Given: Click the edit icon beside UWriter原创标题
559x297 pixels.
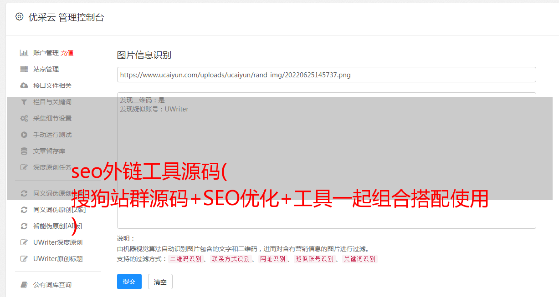Looking at the screenshot, I should pos(24,259).
